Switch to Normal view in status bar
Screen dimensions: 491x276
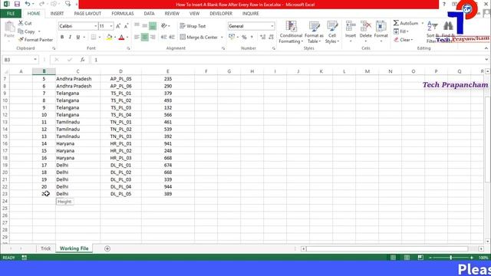pos(393,258)
